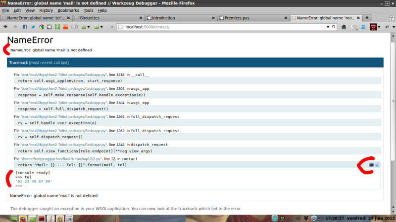
Task: Click the Twitter bookmark icon in toolbar
Action: [x=34, y=27]
